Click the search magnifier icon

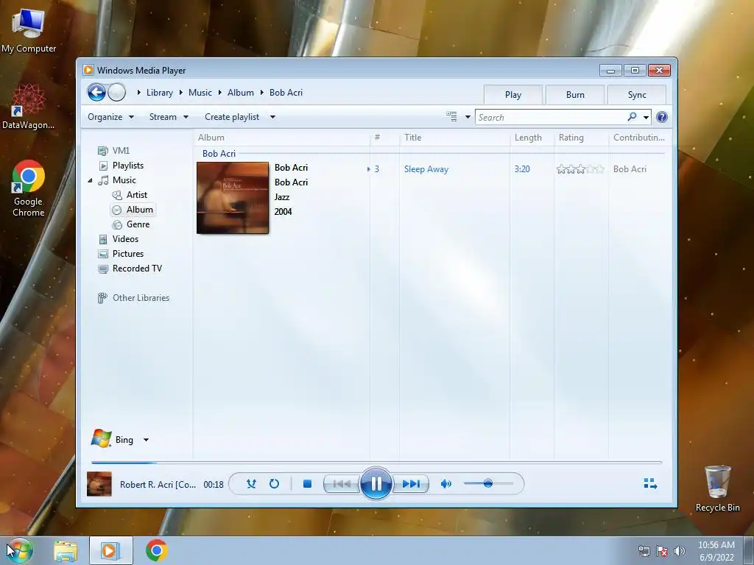point(632,117)
